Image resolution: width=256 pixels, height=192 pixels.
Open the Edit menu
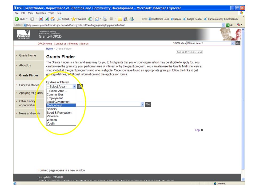pyautogui.click(x=23, y=13)
